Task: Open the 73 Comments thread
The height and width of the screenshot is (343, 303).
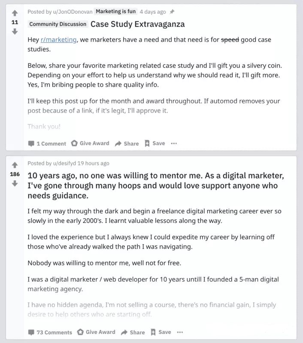Action: tap(50, 332)
